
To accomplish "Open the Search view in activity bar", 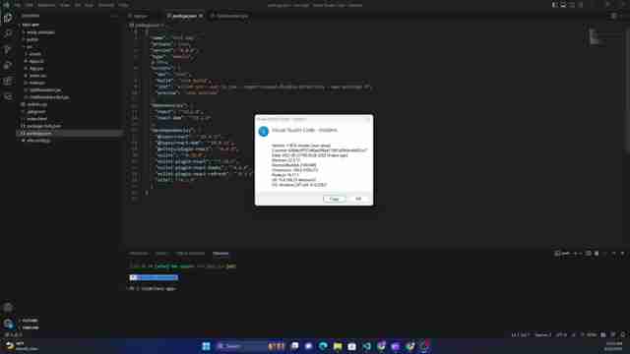I will coord(8,33).
